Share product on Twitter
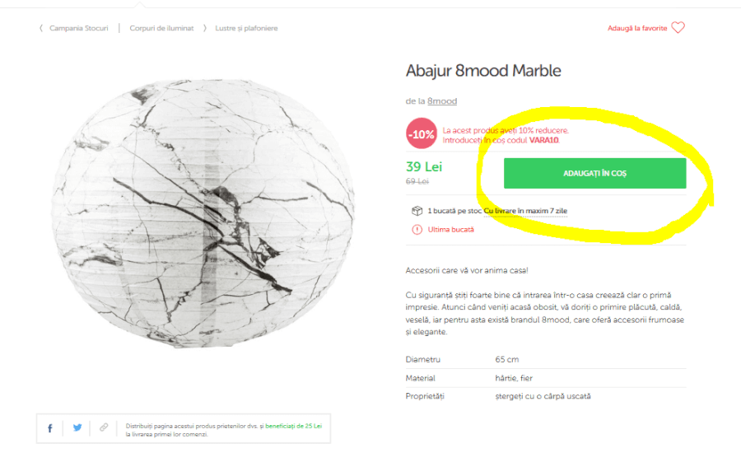This screenshot has width=741, height=467. pyautogui.click(x=77, y=427)
